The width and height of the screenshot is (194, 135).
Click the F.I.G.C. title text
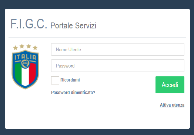29,24
